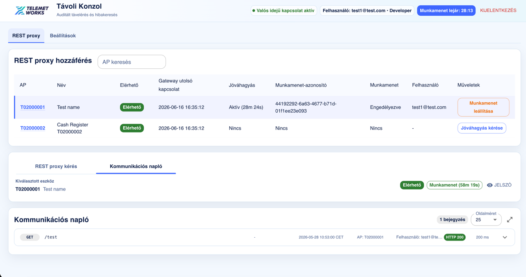
Task: Select the Kommunikációs napló tab
Action: click(x=136, y=166)
